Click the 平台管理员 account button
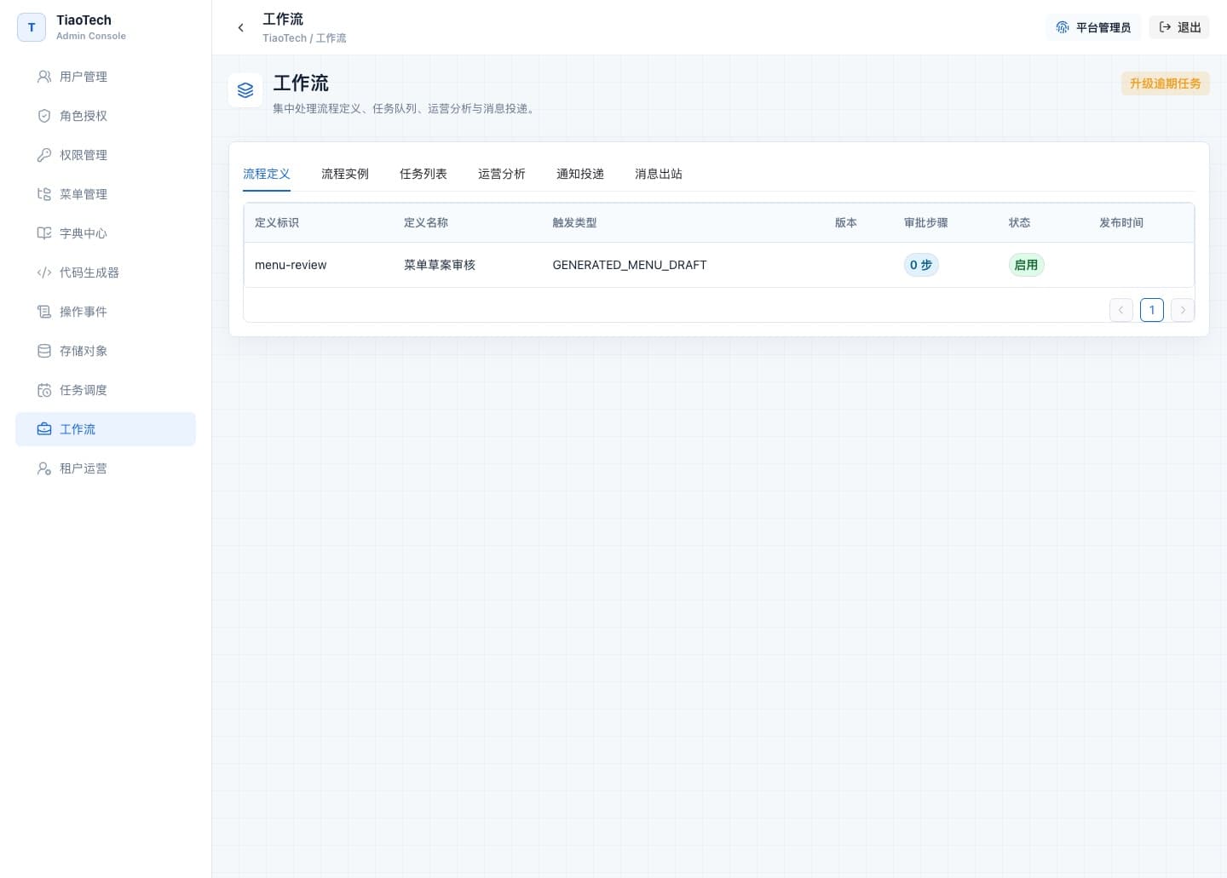 coord(1093,27)
